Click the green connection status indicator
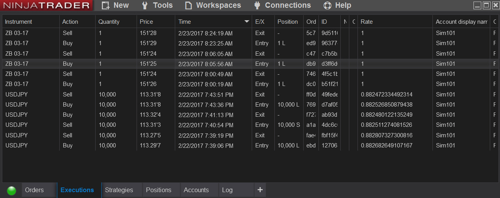This screenshot has height=198, width=500. [x=12, y=190]
